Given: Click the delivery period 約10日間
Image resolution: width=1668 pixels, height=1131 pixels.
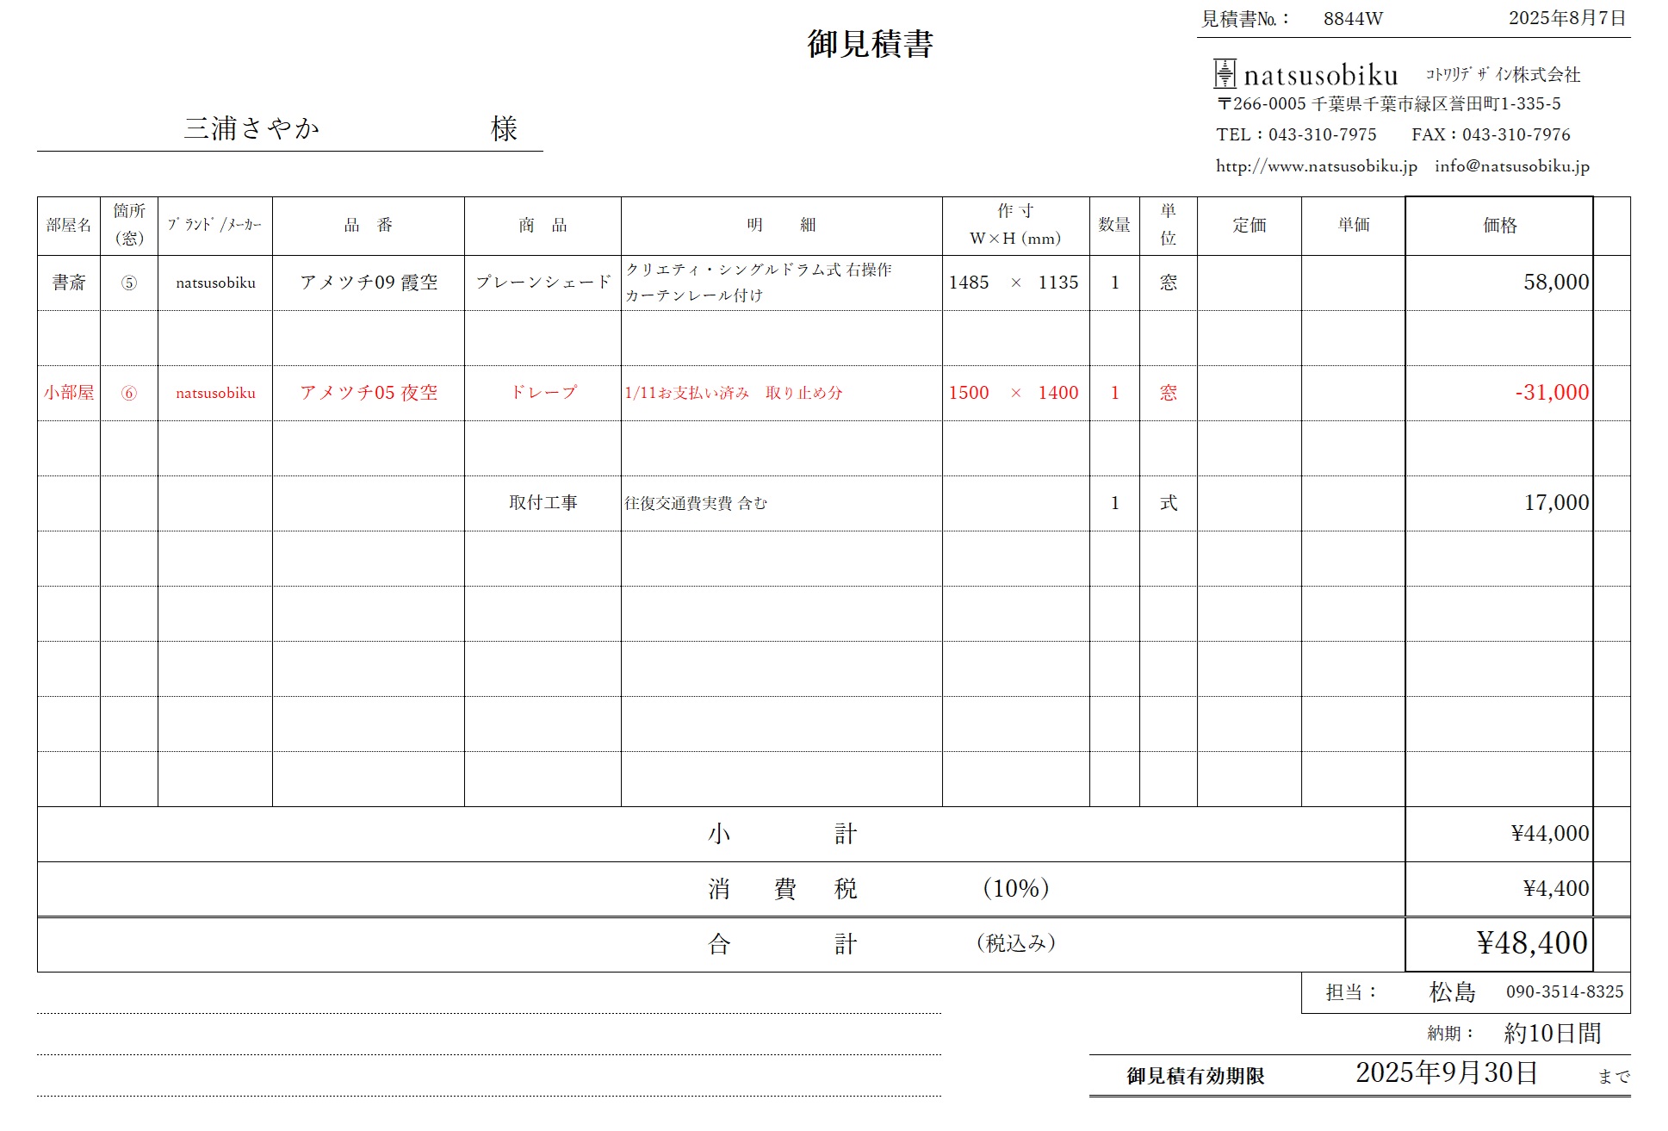Looking at the screenshot, I should pos(1553,1033).
